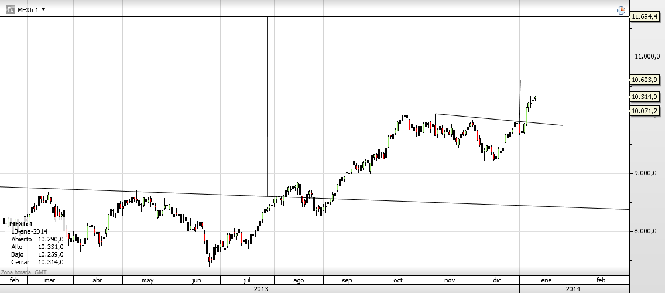Click the clock icon at top right
665x293 pixels.
[621, 10]
